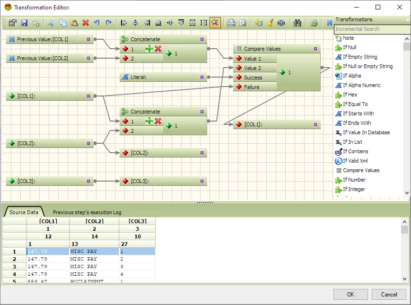Select cell MISC PAY in row 3
The height and width of the screenshot is (305, 411).
coord(94,267)
